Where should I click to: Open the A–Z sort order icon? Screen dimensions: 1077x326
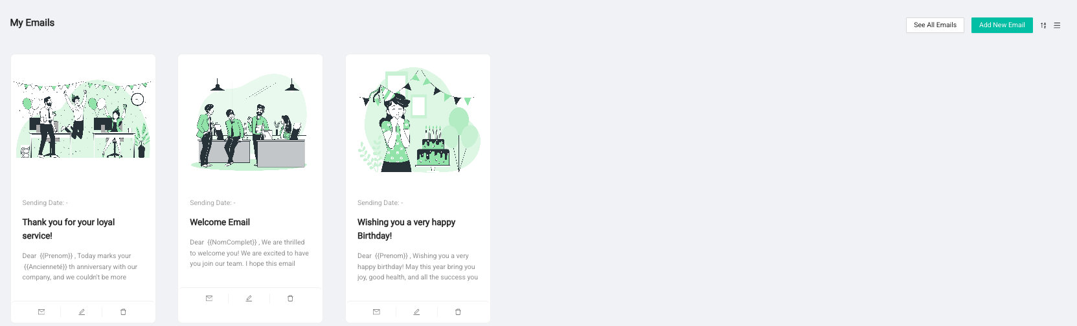point(1043,25)
